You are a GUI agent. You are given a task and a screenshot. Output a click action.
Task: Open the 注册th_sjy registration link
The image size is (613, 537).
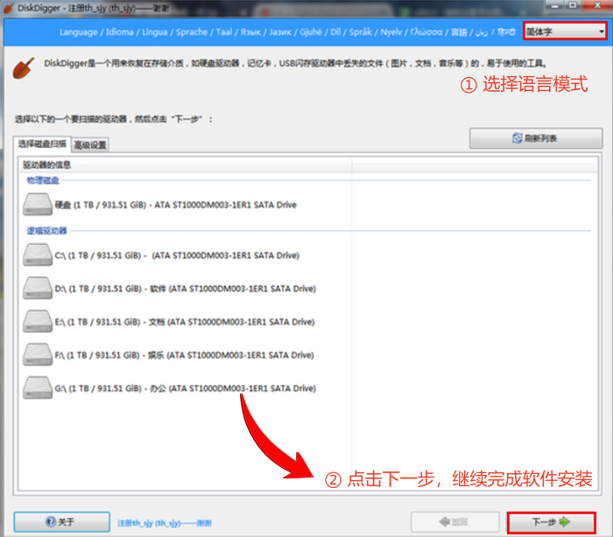click(x=164, y=523)
